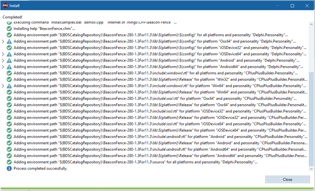Select the source path all platforms row text
The image size is (315, 191).
pyautogui.click(x=135, y=162)
